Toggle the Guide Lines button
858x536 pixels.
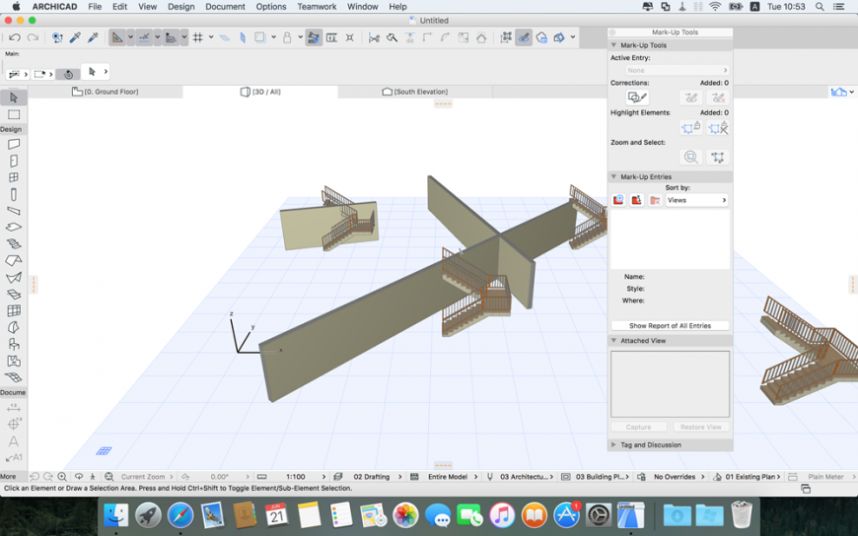tap(116, 37)
